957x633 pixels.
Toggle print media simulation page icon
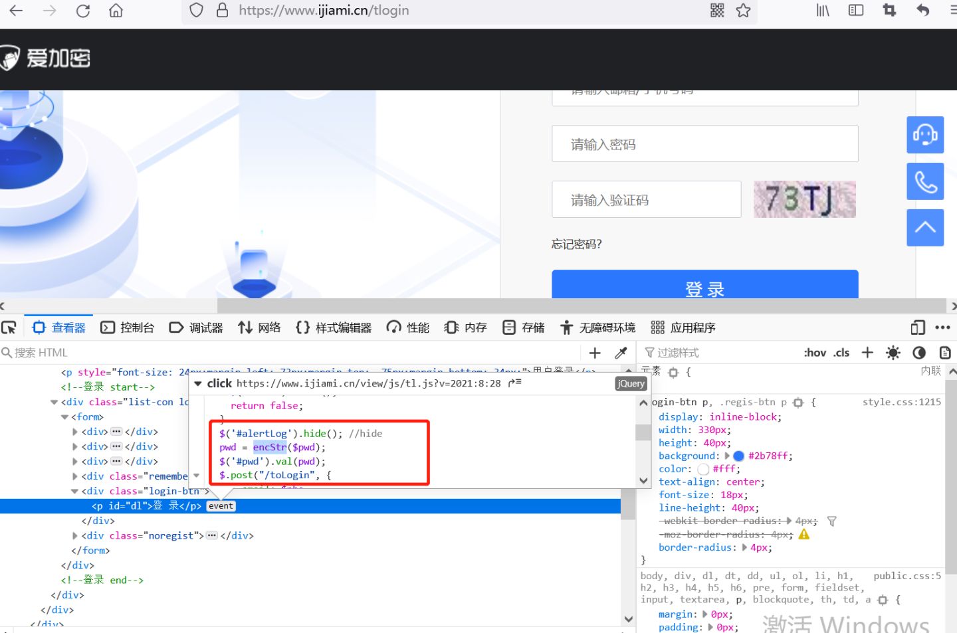tap(944, 353)
